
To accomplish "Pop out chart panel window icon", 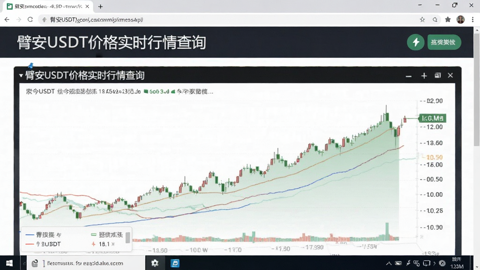I will 438,75.
